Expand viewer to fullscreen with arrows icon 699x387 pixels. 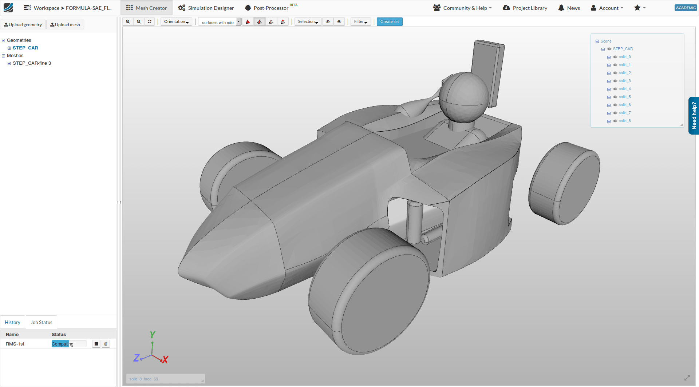tap(687, 378)
